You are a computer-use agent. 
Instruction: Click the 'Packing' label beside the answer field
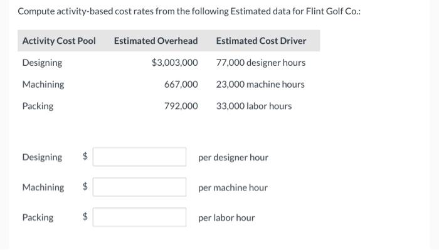tap(38, 217)
